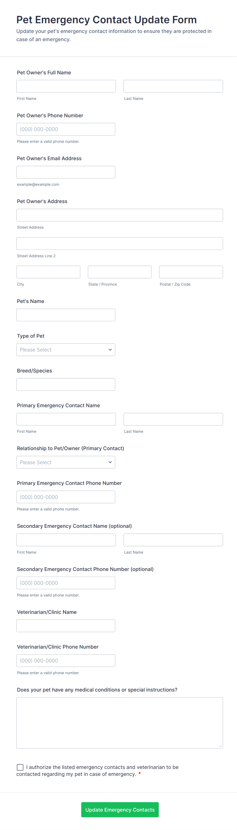Screen dimensions: 237x830
Task: Click the pet owner's Last Name field
Action: click(173, 86)
